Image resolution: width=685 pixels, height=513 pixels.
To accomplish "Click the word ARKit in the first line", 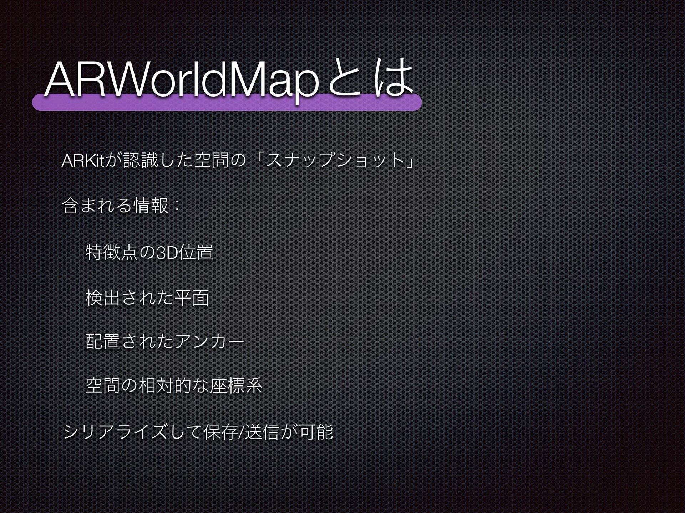I will [x=82, y=161].
